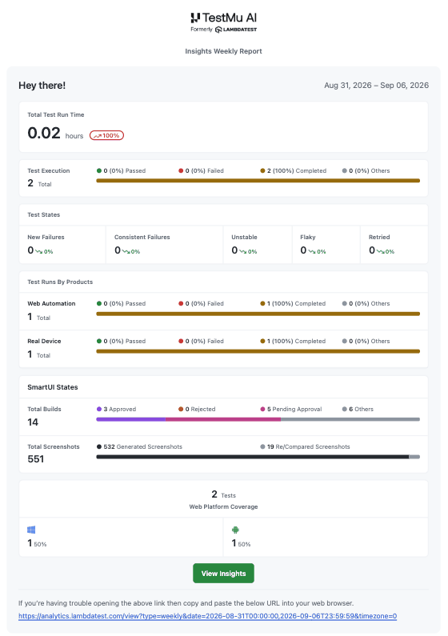Click the Windows platform icon
This screenshot has height=636, width=448.
31,530
